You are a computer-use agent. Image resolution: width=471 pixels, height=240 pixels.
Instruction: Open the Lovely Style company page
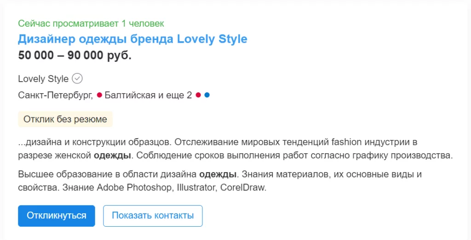[43, 79]
